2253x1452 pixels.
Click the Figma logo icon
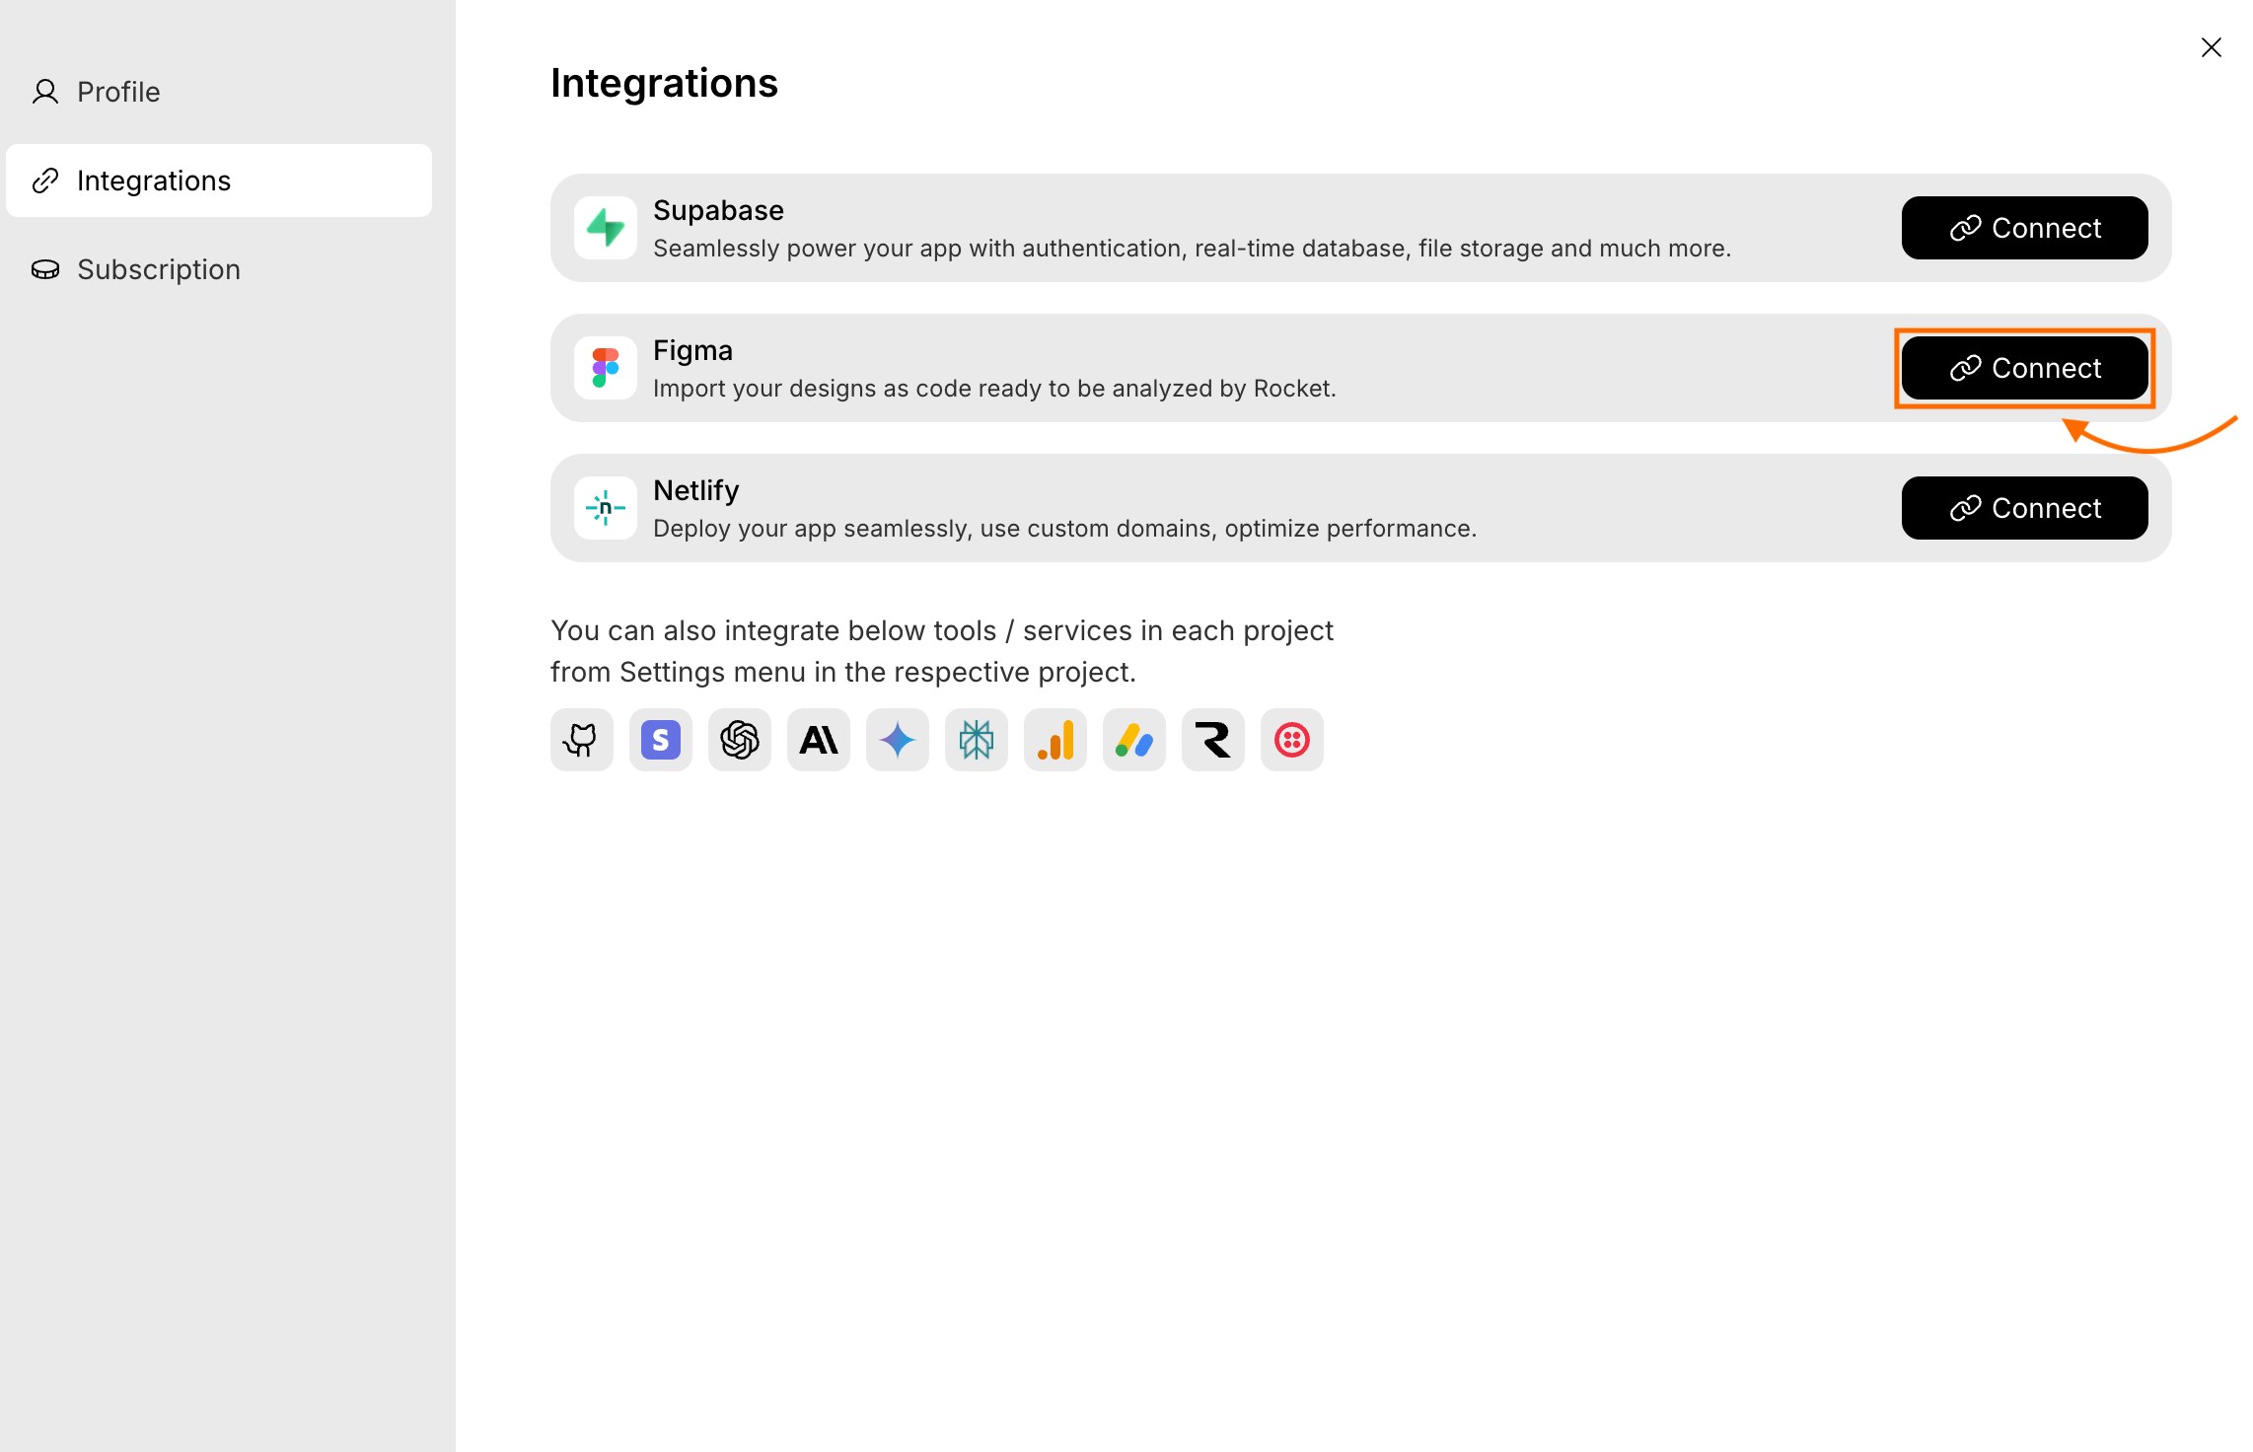(605, 368)
